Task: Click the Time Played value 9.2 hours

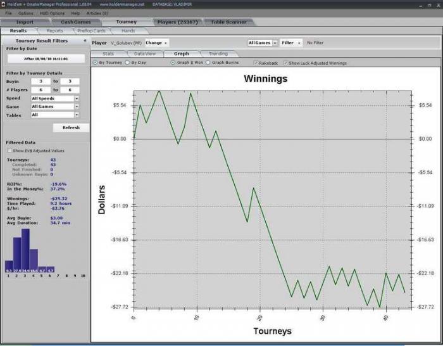Action: (61, 203)
